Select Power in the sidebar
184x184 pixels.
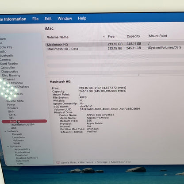coord(11,104)
